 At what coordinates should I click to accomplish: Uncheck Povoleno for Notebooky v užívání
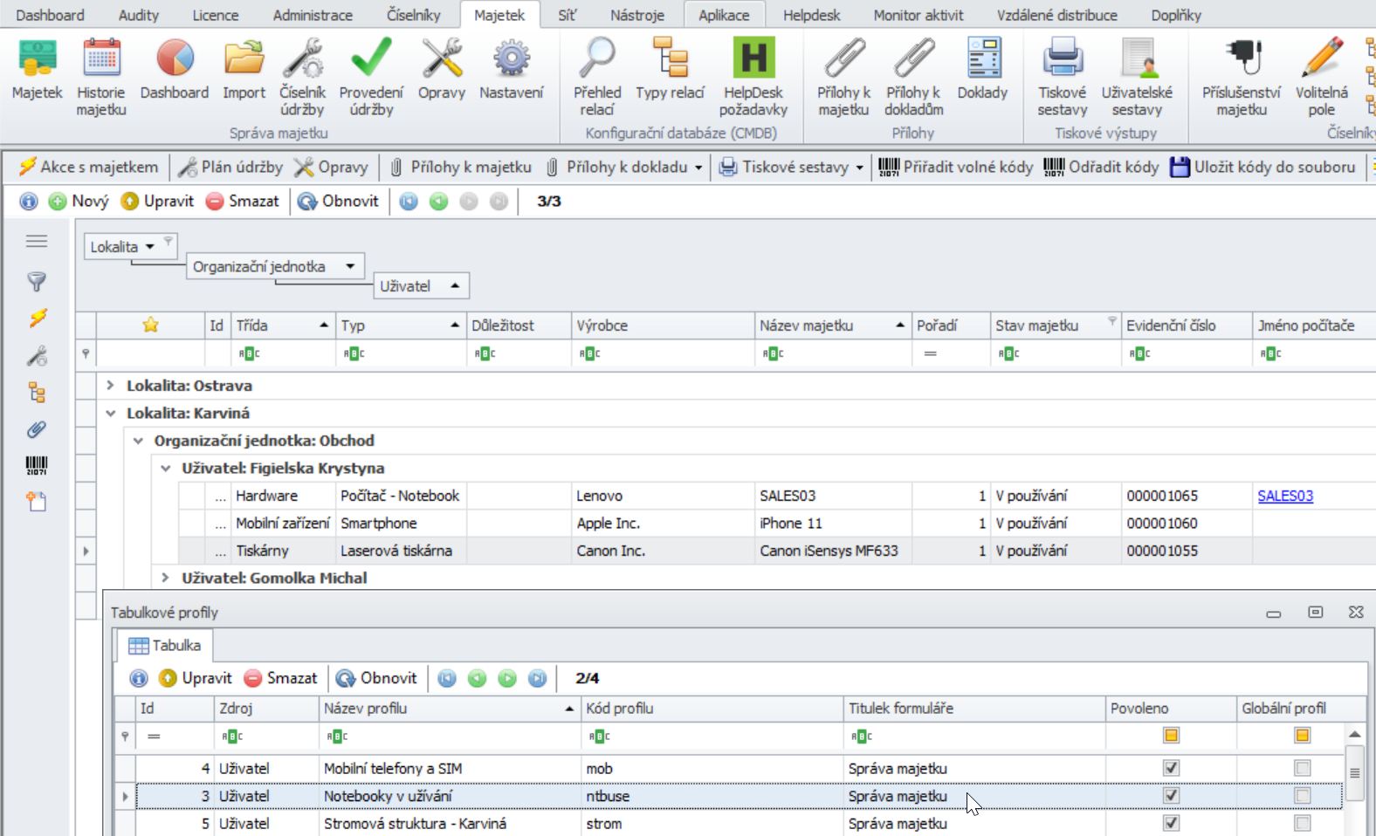point(1171,796)
